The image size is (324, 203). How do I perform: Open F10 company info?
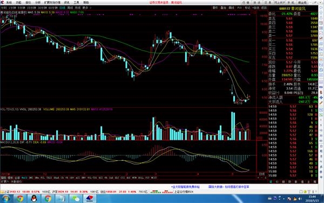click(x=239, y=8)
